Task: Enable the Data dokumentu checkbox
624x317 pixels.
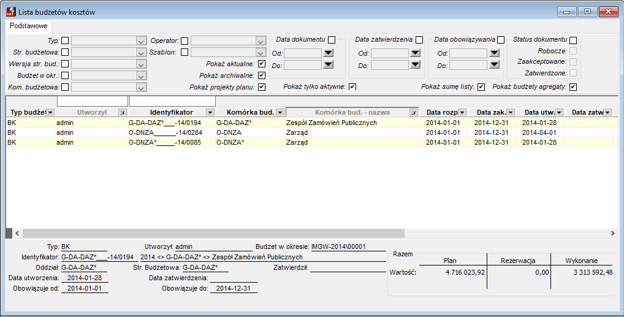Action: coord(332,40)
